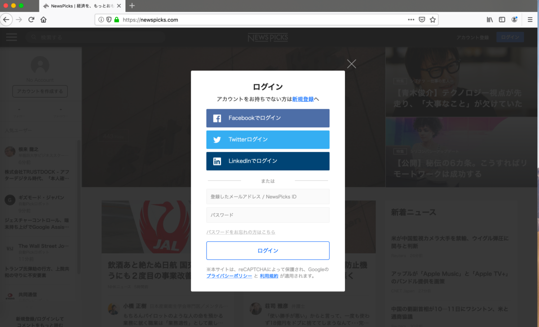
Task: Show site information icon in address bar
Action: click(x=101, y=20)
